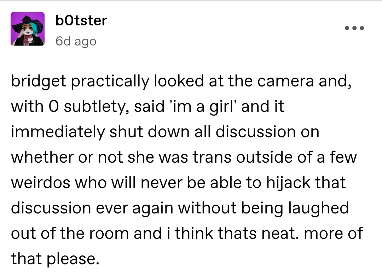The height and width of the screenshot is (278, 382).
Task: Click the word 'weirdos' in the post
Action: 41,183
